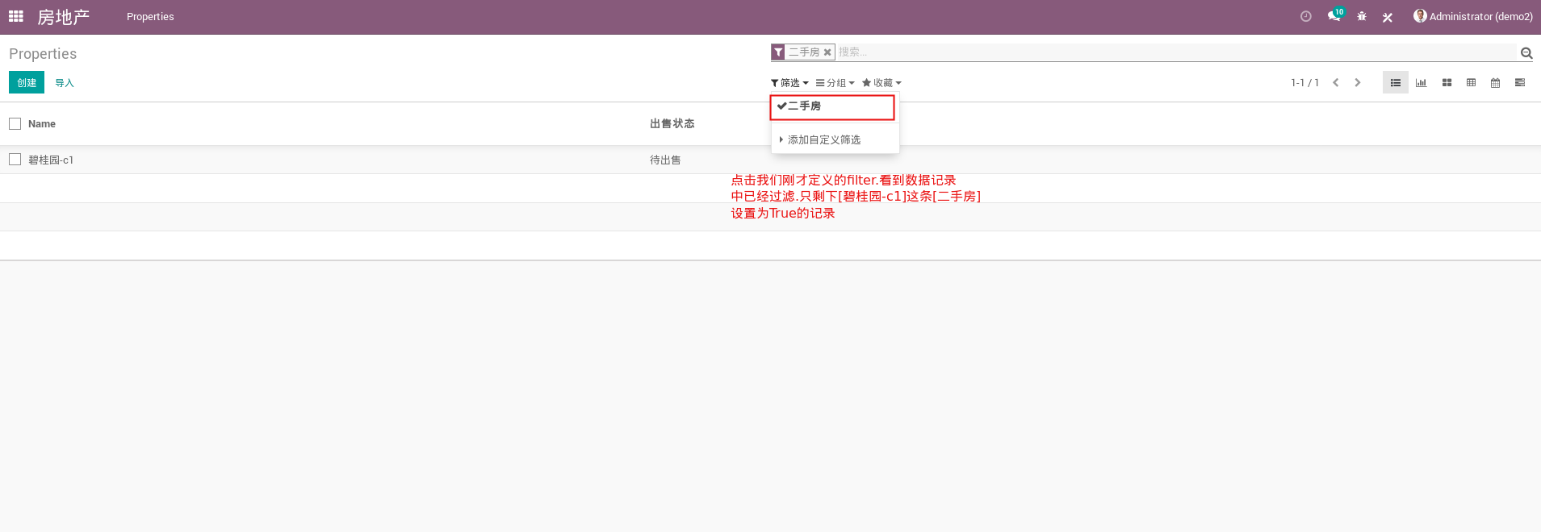Open the activities clock icon
This screenshot has height=532, width=1541.
[1305, 16]
